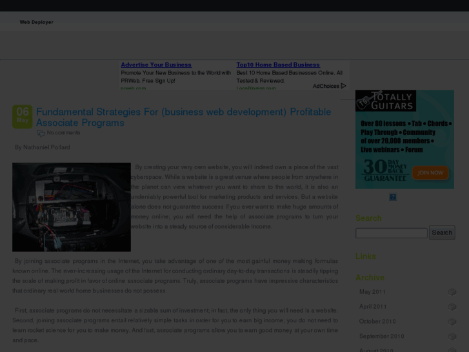Viewport: 469px width, 352px height.
Task: Focus the sidebar search text field
Action: coord(391,233)
